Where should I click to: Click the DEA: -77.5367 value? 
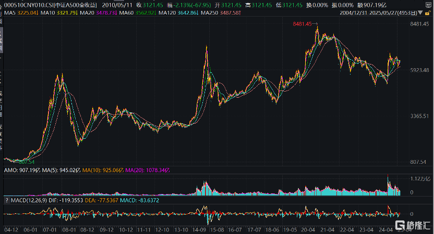point(101,200)
